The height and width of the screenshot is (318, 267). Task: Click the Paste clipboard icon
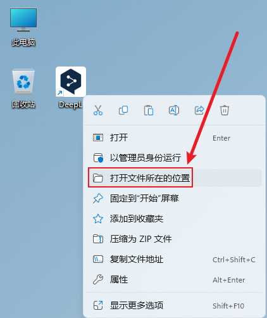pyautogui.click(x=149, y=110)
